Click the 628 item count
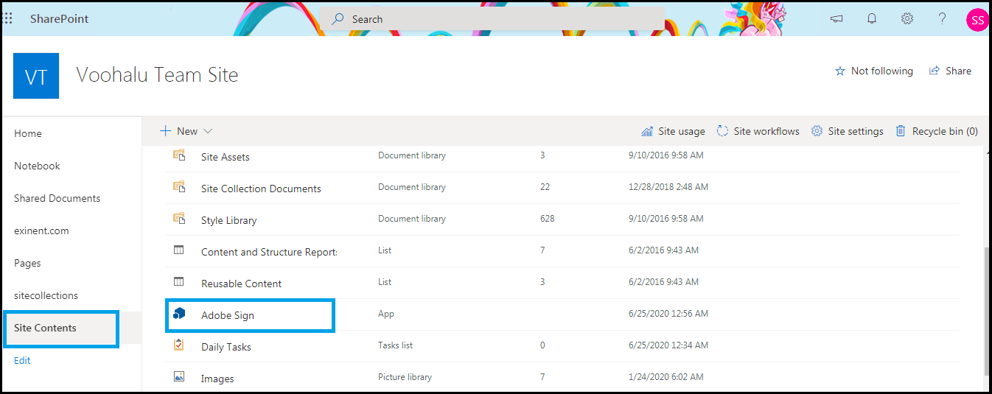 click(x=548, y=219)
